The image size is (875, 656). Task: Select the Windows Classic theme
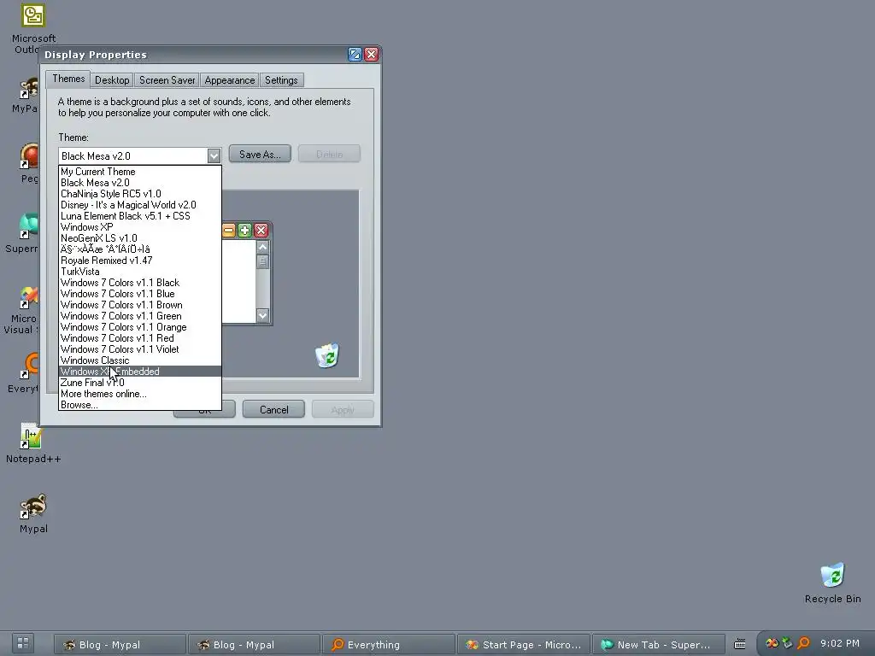click(x=140, y=361)
